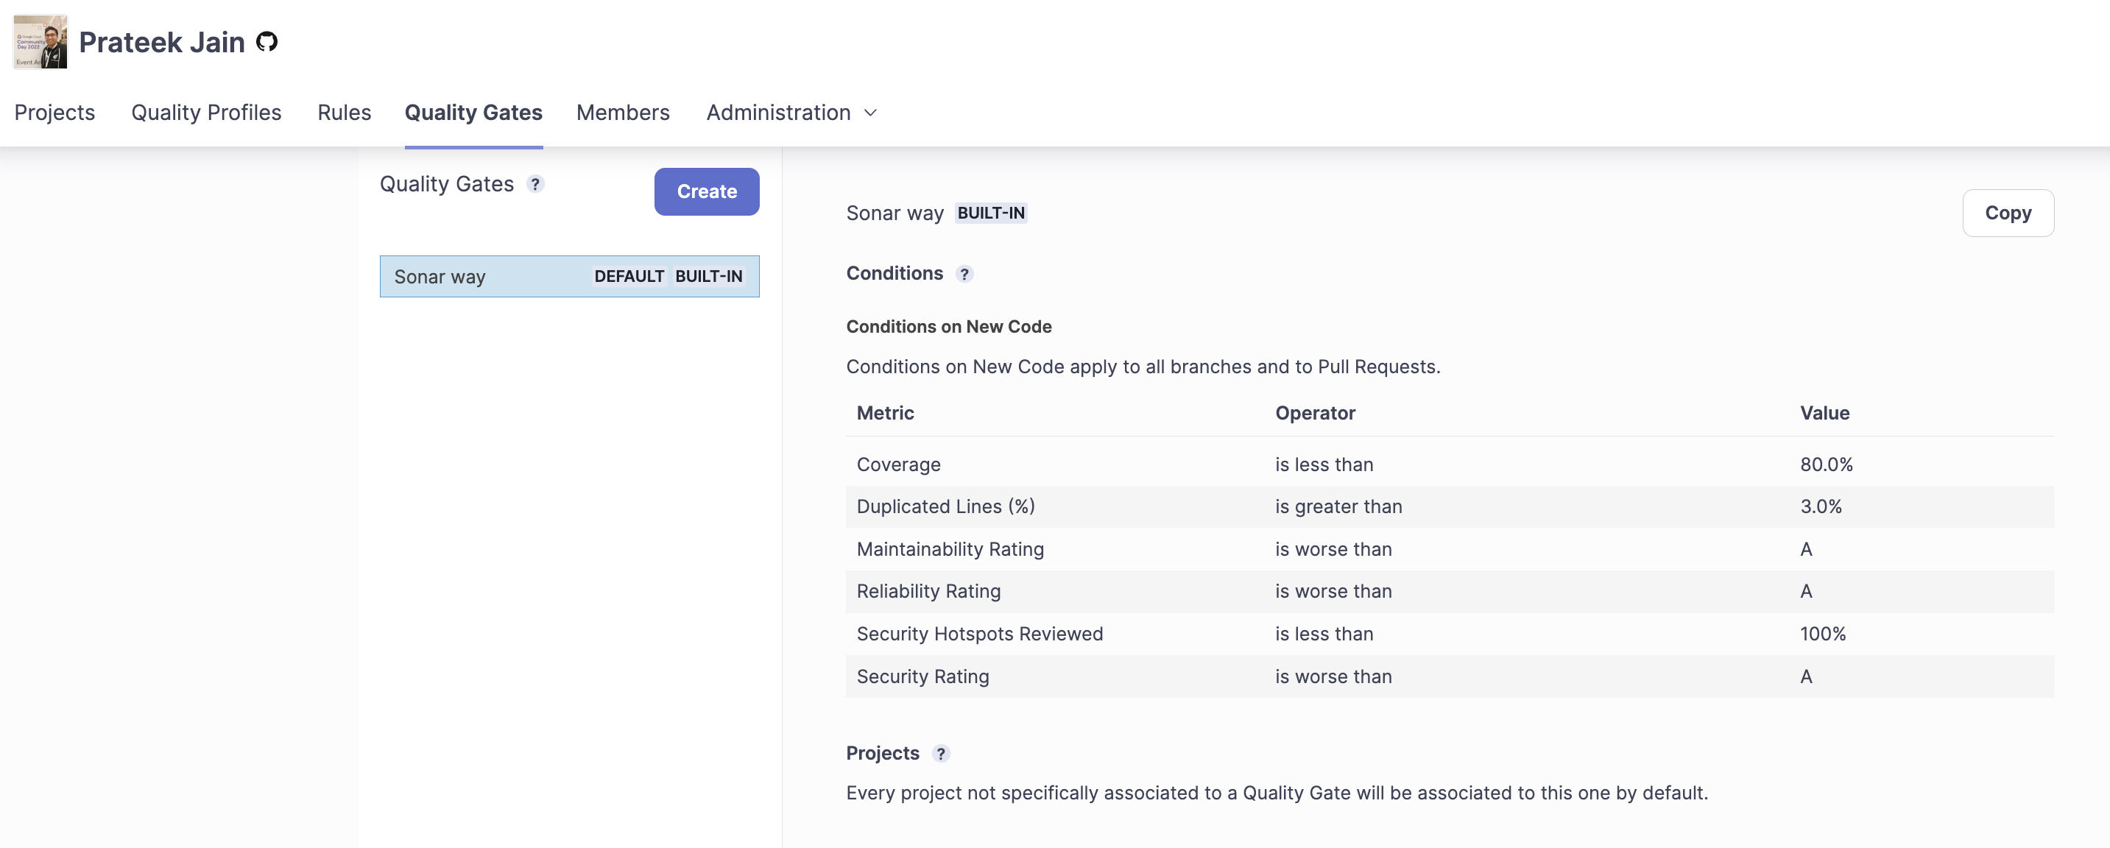Open the Members tab

[x=623, y=112]
